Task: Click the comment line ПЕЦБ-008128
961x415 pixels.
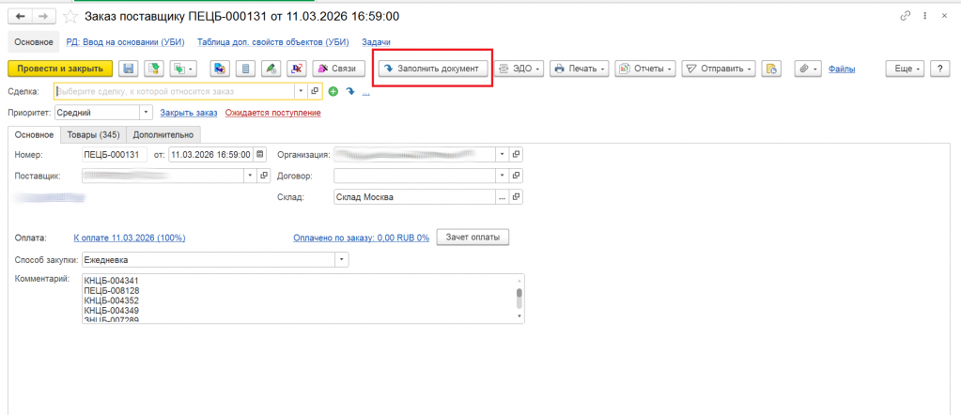Action: click(x=111, y=291)
